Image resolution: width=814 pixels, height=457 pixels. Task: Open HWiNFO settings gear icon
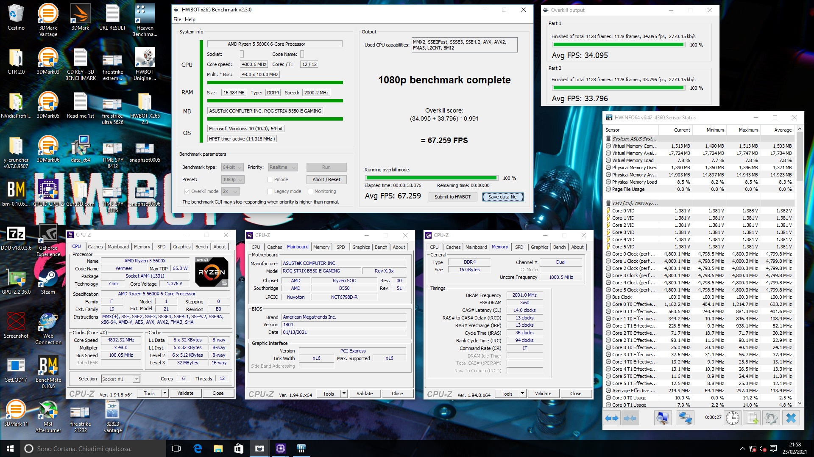pos(771,418)
